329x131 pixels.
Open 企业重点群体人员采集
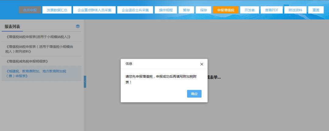click(x=94, y=10)
